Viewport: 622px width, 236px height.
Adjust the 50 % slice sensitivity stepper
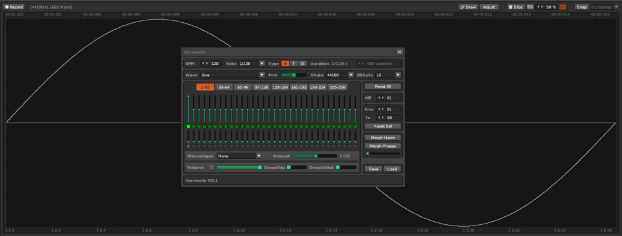pyautogui.click(x=546, y=7)
